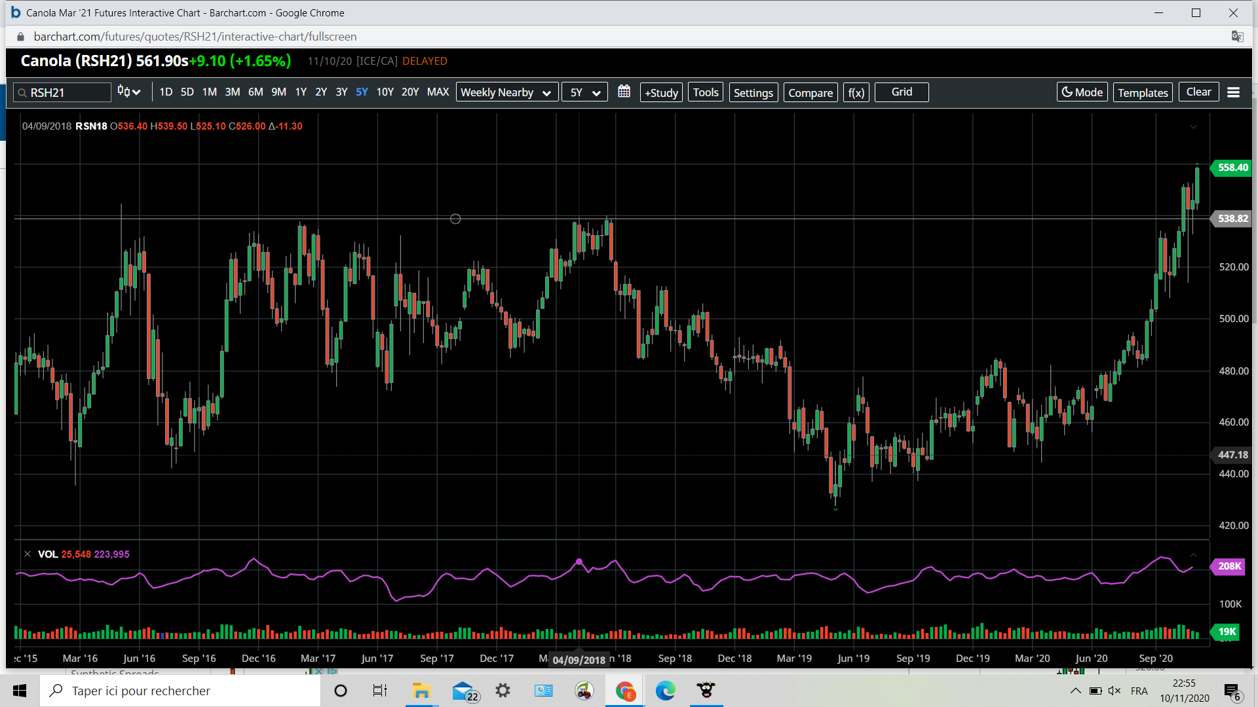This screenshot has width=1258, height=707.
Task: Expand the 5Y period dropdown
Action: point(584,92)
